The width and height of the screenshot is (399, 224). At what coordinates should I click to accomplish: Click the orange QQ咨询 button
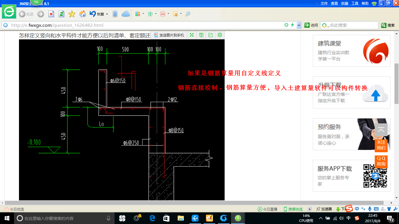381,161
